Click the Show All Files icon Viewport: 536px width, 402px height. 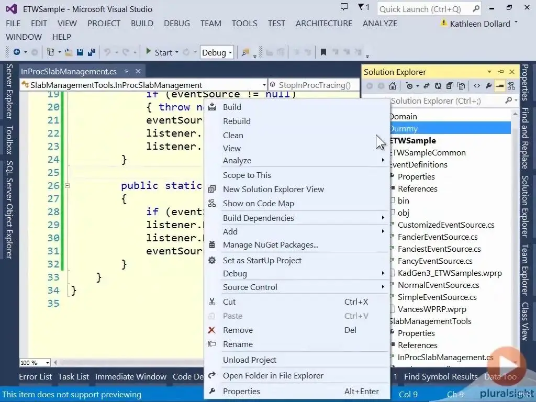click(x=461, y=86)
